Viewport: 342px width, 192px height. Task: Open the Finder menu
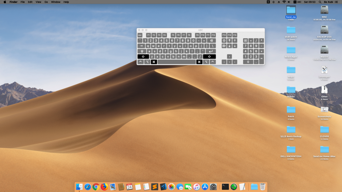click(13, 2)
